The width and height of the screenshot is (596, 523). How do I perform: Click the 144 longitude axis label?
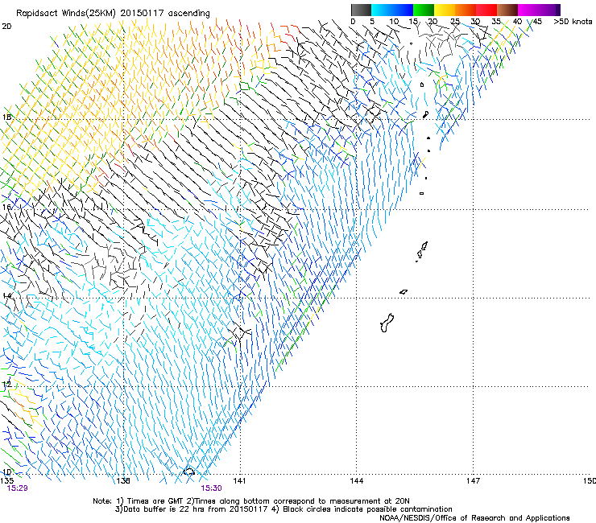(357, 481)
